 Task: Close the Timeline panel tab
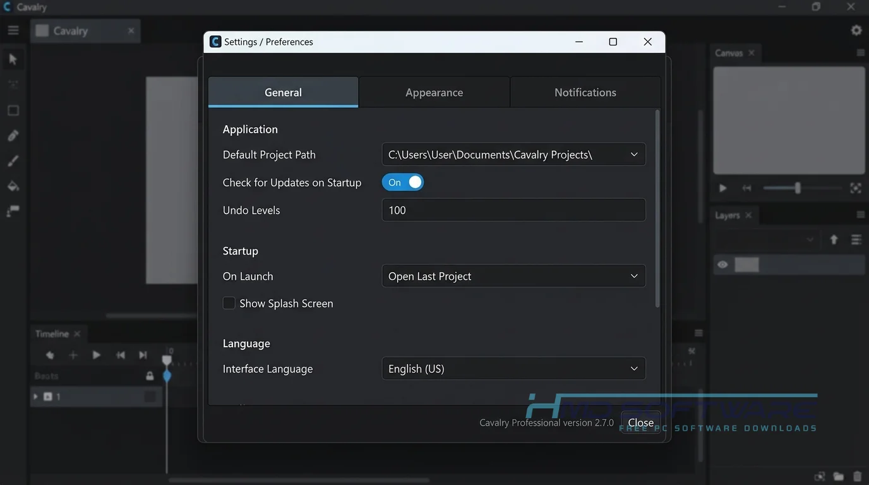[77, 333]
